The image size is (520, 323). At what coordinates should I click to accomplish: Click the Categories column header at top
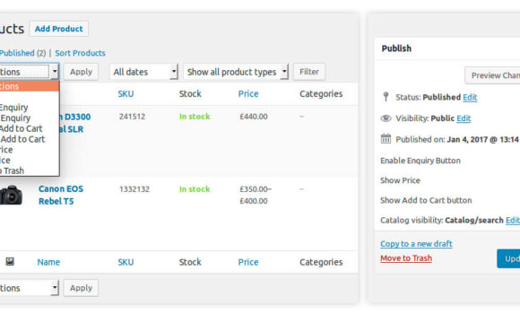point(321,94)
